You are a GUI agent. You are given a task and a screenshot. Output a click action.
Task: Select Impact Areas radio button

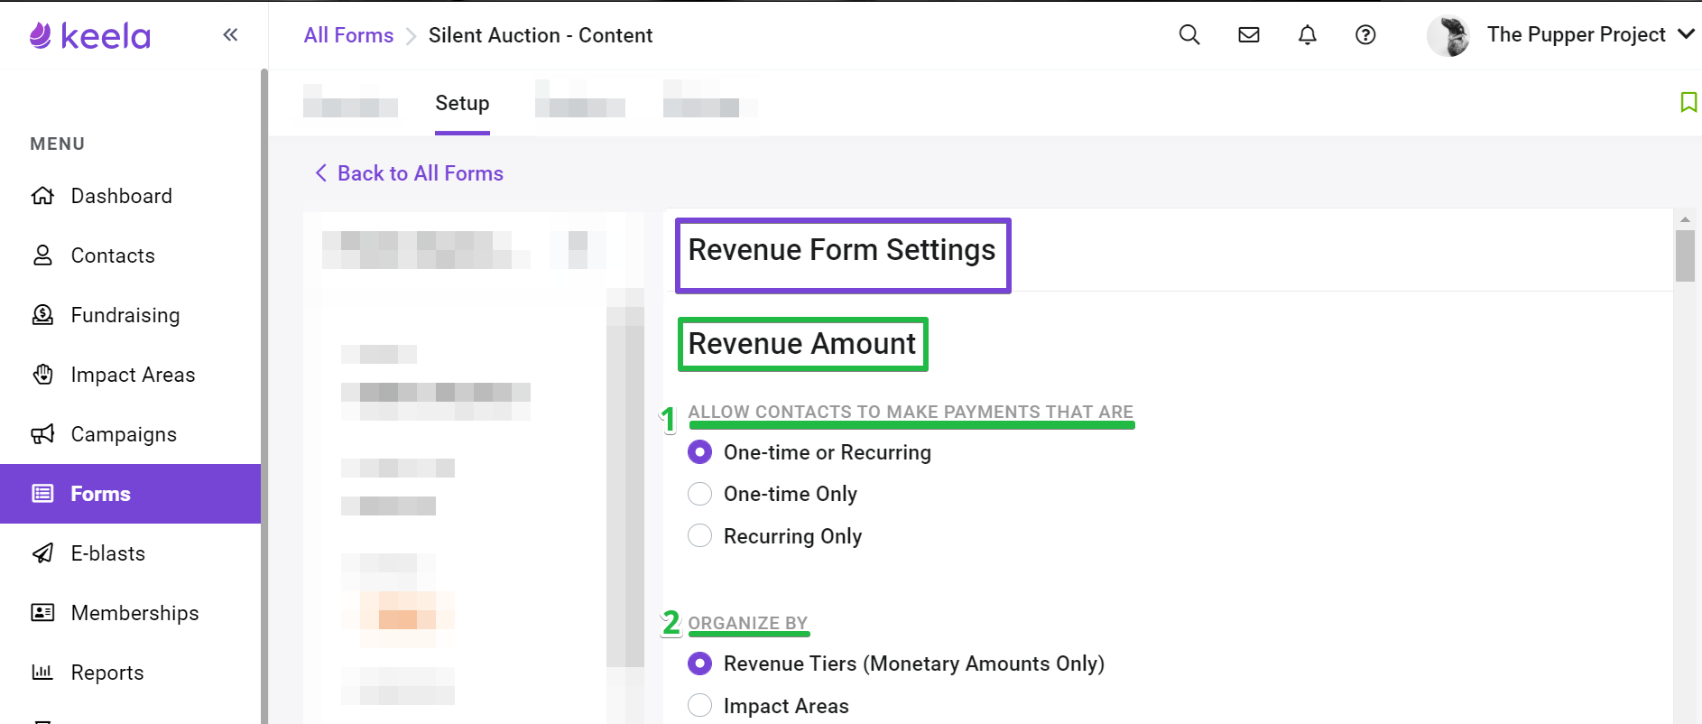pos(699,706)
